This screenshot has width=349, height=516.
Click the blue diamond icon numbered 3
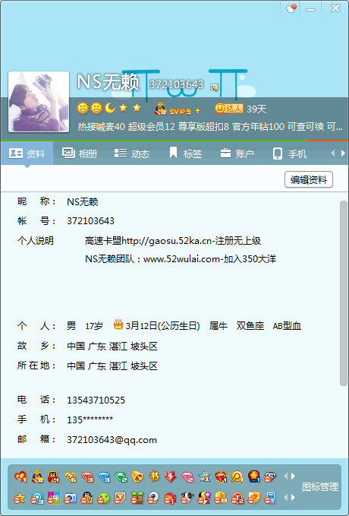[x=104, y=476]
